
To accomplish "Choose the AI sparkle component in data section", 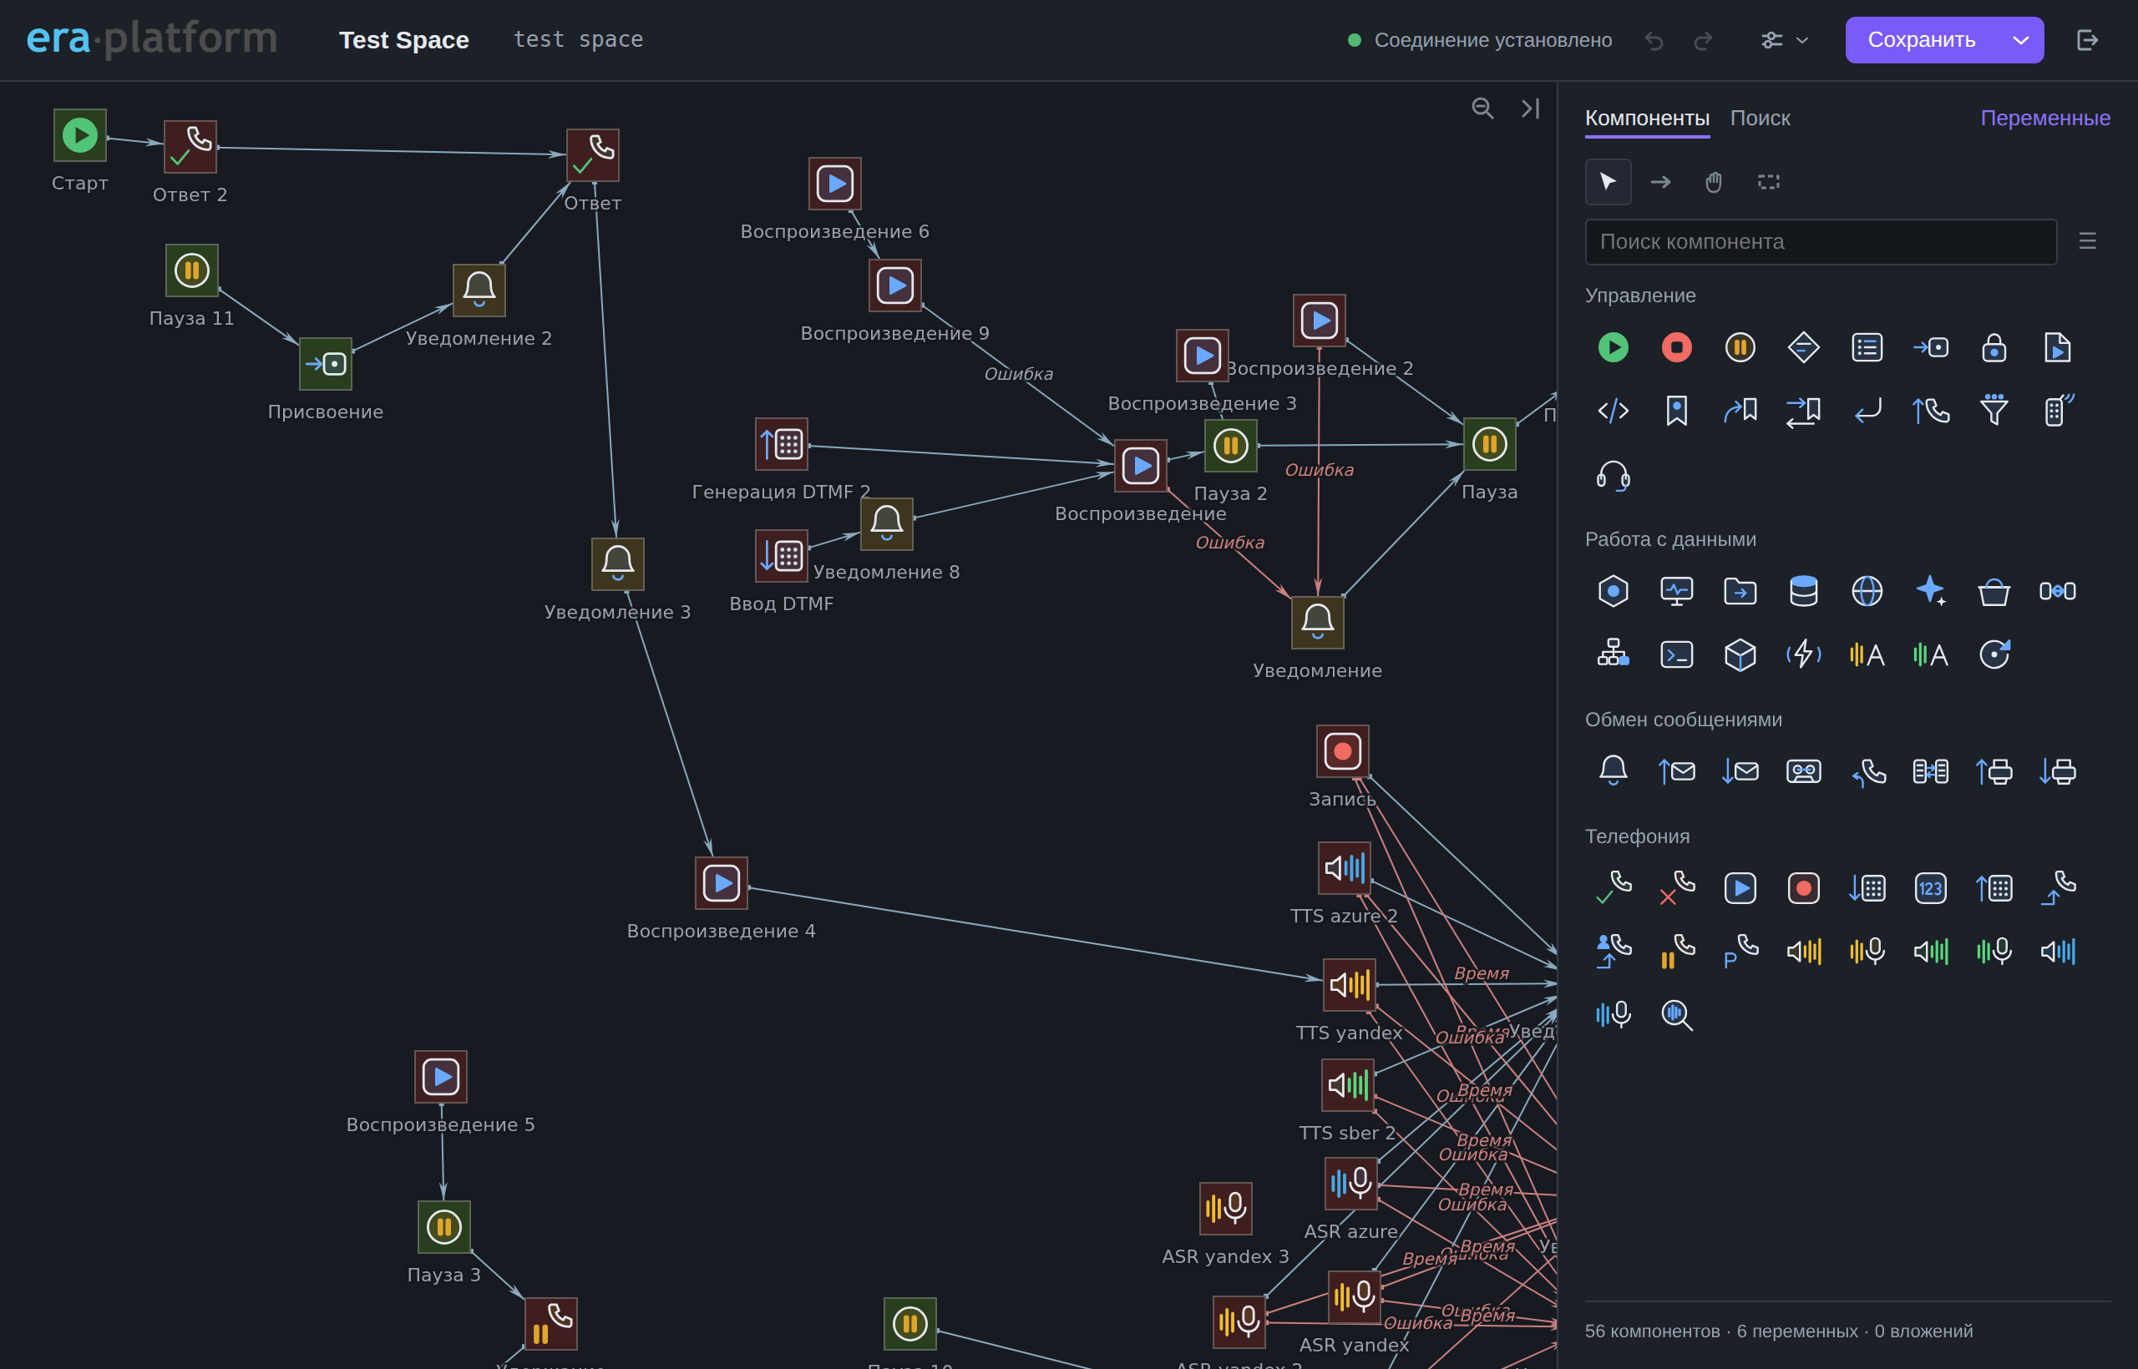I will click(x=1930, y=591).
